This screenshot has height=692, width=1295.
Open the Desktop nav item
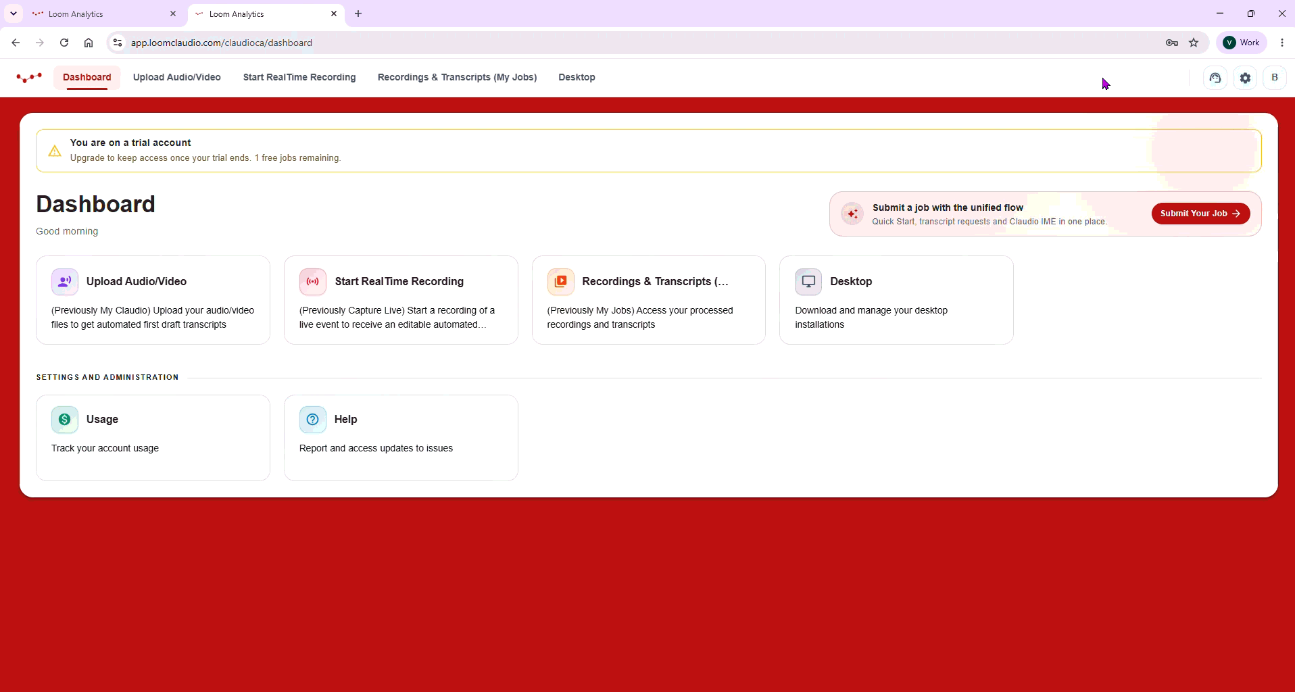coord(577,78)
